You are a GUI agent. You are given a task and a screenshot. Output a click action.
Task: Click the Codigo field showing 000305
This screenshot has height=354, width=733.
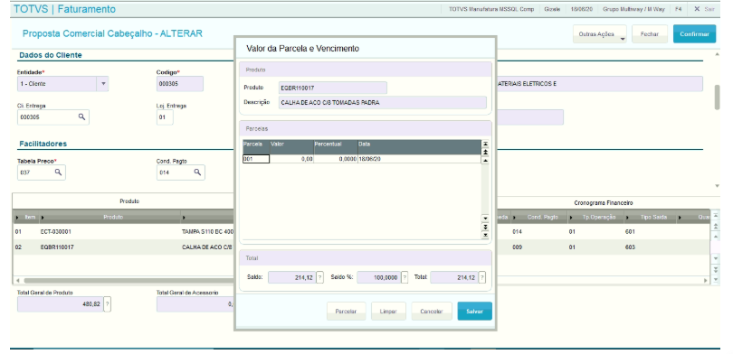179,84
